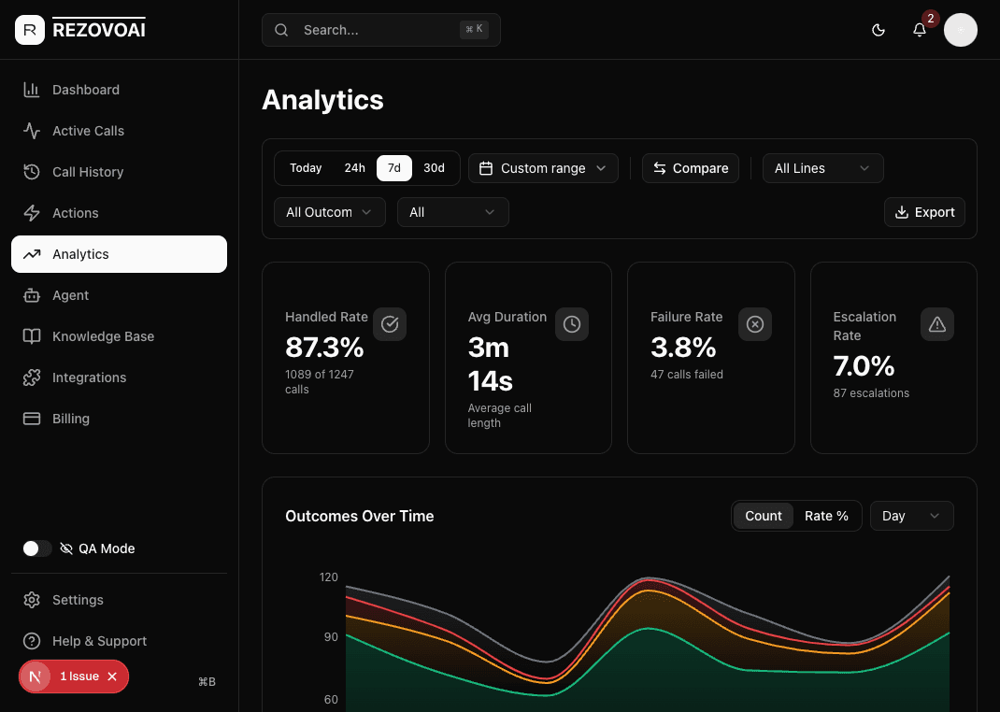Expand the All Outcomes filter dropdown
Image resolution: width=1000 pixels, height=712 pixels.
click(x=329, y=212)
